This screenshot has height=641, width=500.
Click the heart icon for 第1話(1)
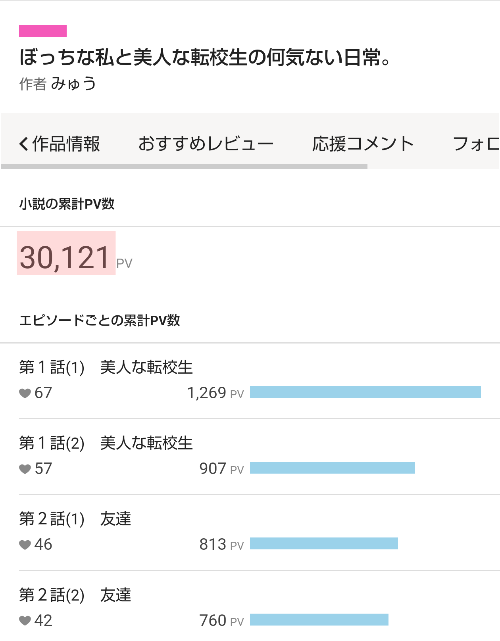25,393
